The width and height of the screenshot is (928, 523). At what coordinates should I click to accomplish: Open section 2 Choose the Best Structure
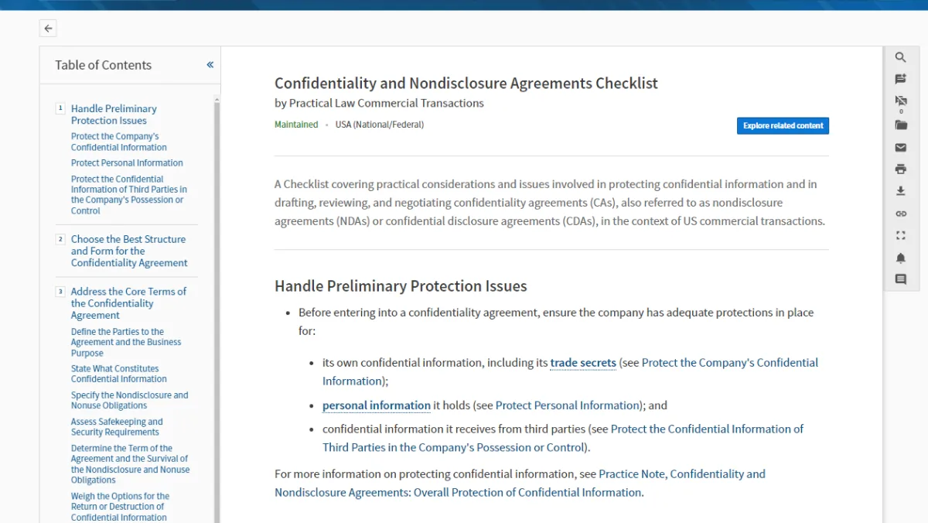[x=129, y=251]
